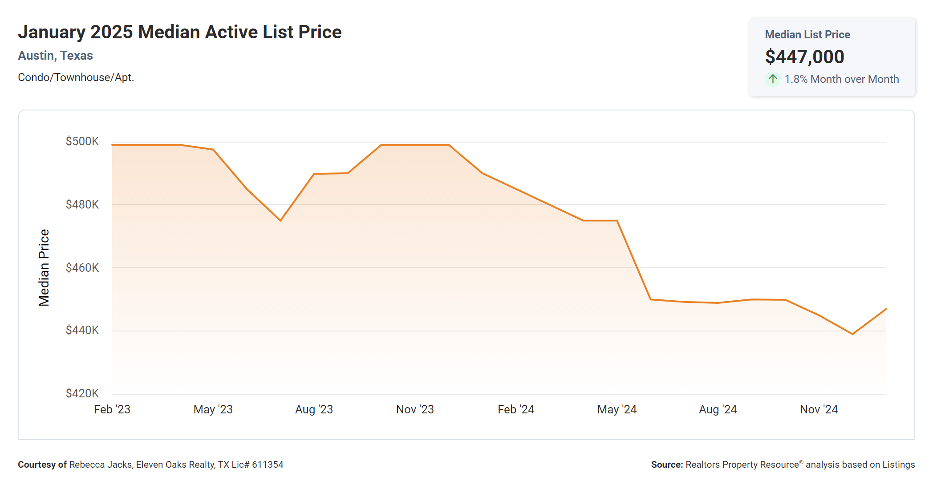The image size is (933, 490).
Task: Click the Nov '24 x-axis label
Action: point(819,409)
